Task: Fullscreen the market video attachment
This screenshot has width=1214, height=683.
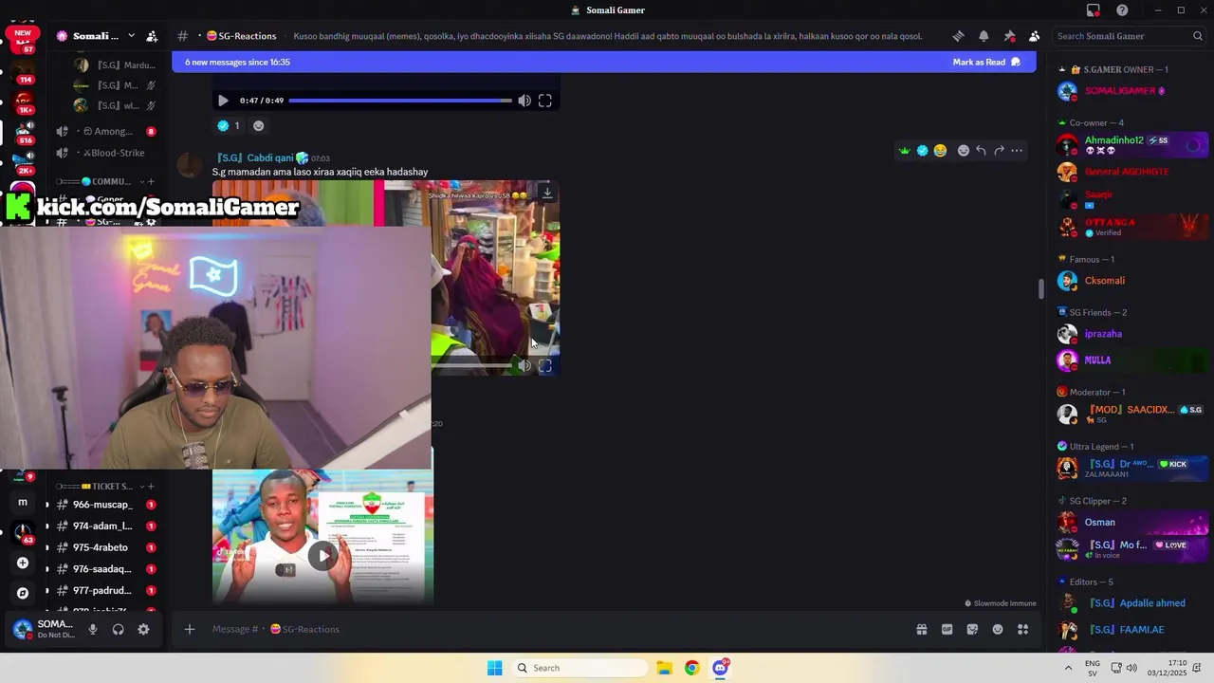Action: (x=545, y=365)
